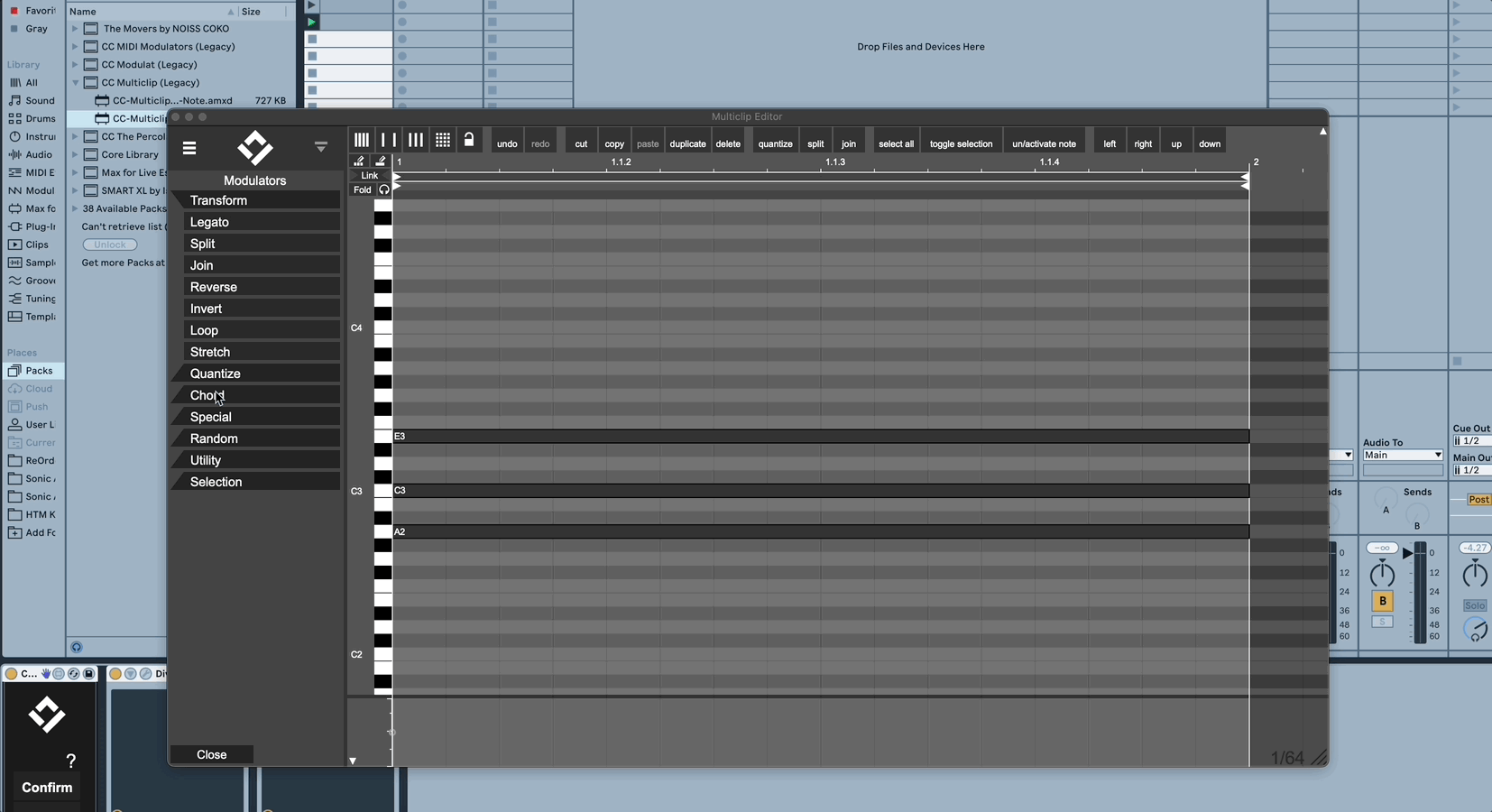Open the question mark help in device
The height and width of the screenshot is (812, 1492).
coord(71,761)
